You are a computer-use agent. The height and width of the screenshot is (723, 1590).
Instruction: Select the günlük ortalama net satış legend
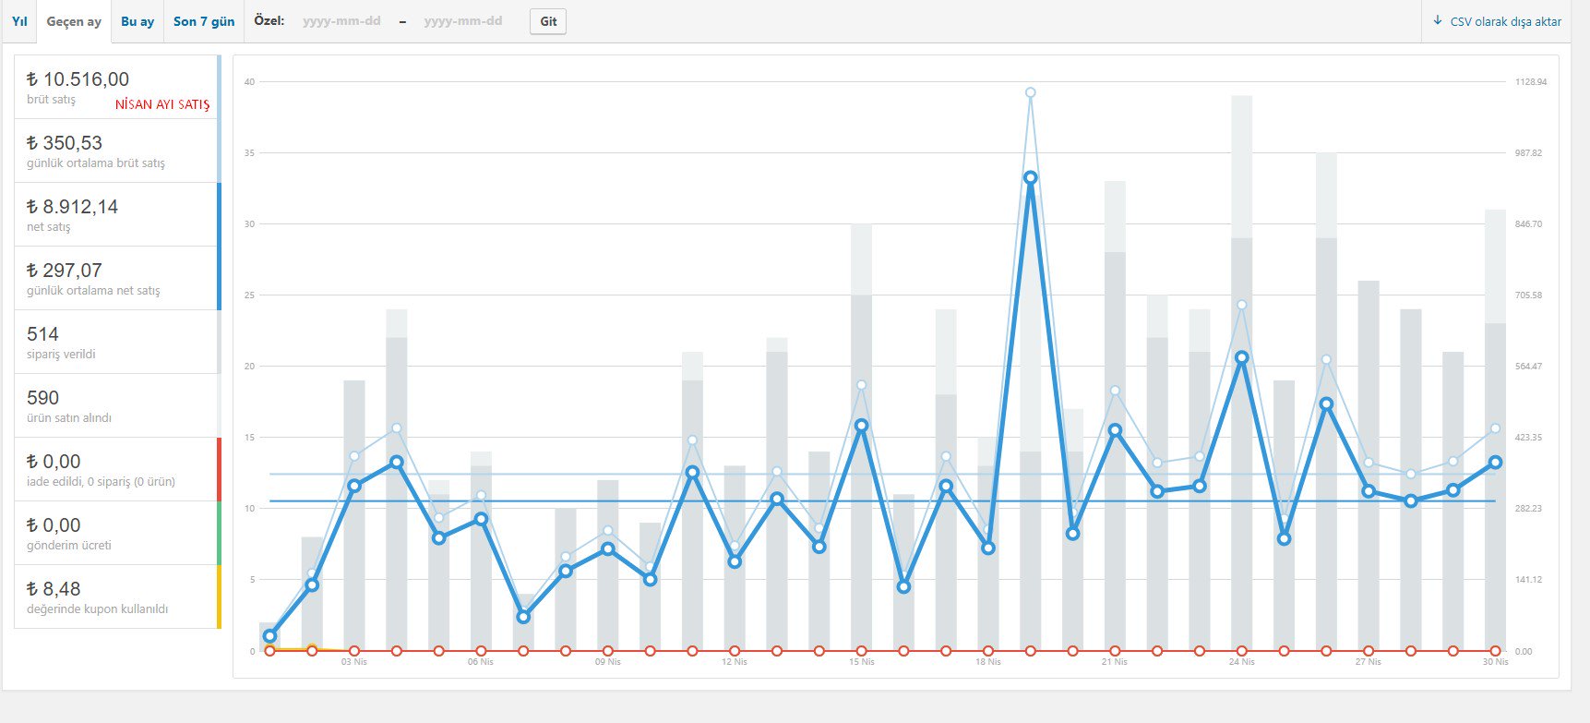(117, 278)
